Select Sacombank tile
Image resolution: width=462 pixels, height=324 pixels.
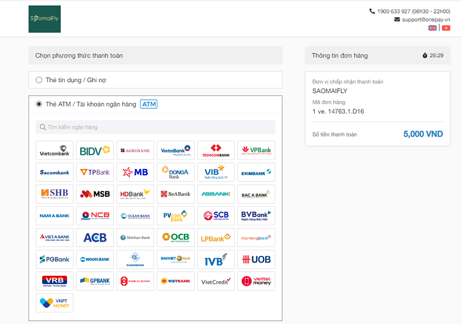54,172
